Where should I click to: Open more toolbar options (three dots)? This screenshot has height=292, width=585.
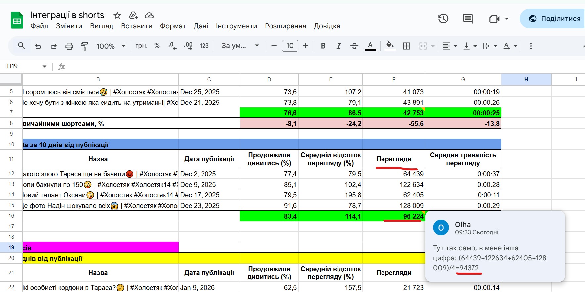pos(531,46)
